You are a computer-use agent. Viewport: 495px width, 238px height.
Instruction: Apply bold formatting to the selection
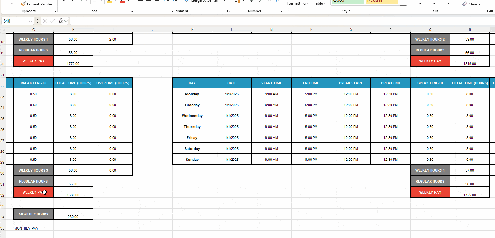(64, 1)
